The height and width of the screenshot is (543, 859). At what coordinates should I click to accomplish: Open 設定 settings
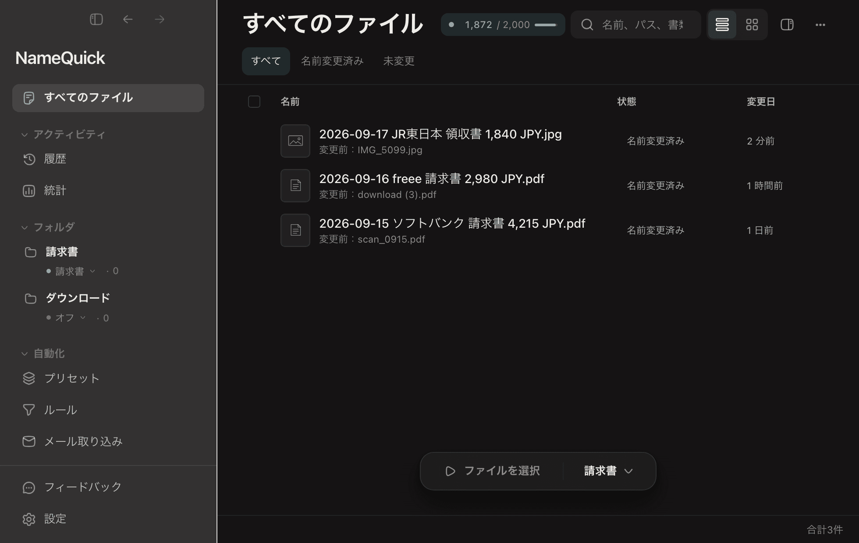point(45,519)
